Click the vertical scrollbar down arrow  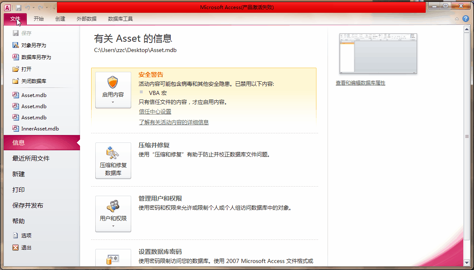click(x=467, y=263)
